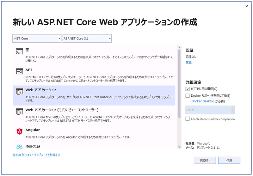Click the scrollbar down arrow in template list
Viewport: 253px width, 176px height.
[179, 147]
